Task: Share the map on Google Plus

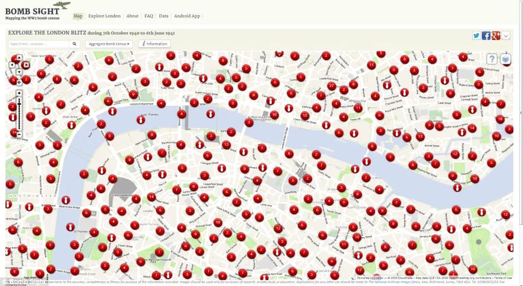Action: (496, 36)
